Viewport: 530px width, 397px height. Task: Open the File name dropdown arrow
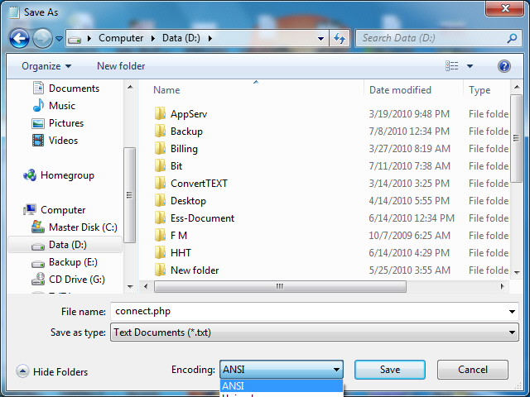(512, 312)
